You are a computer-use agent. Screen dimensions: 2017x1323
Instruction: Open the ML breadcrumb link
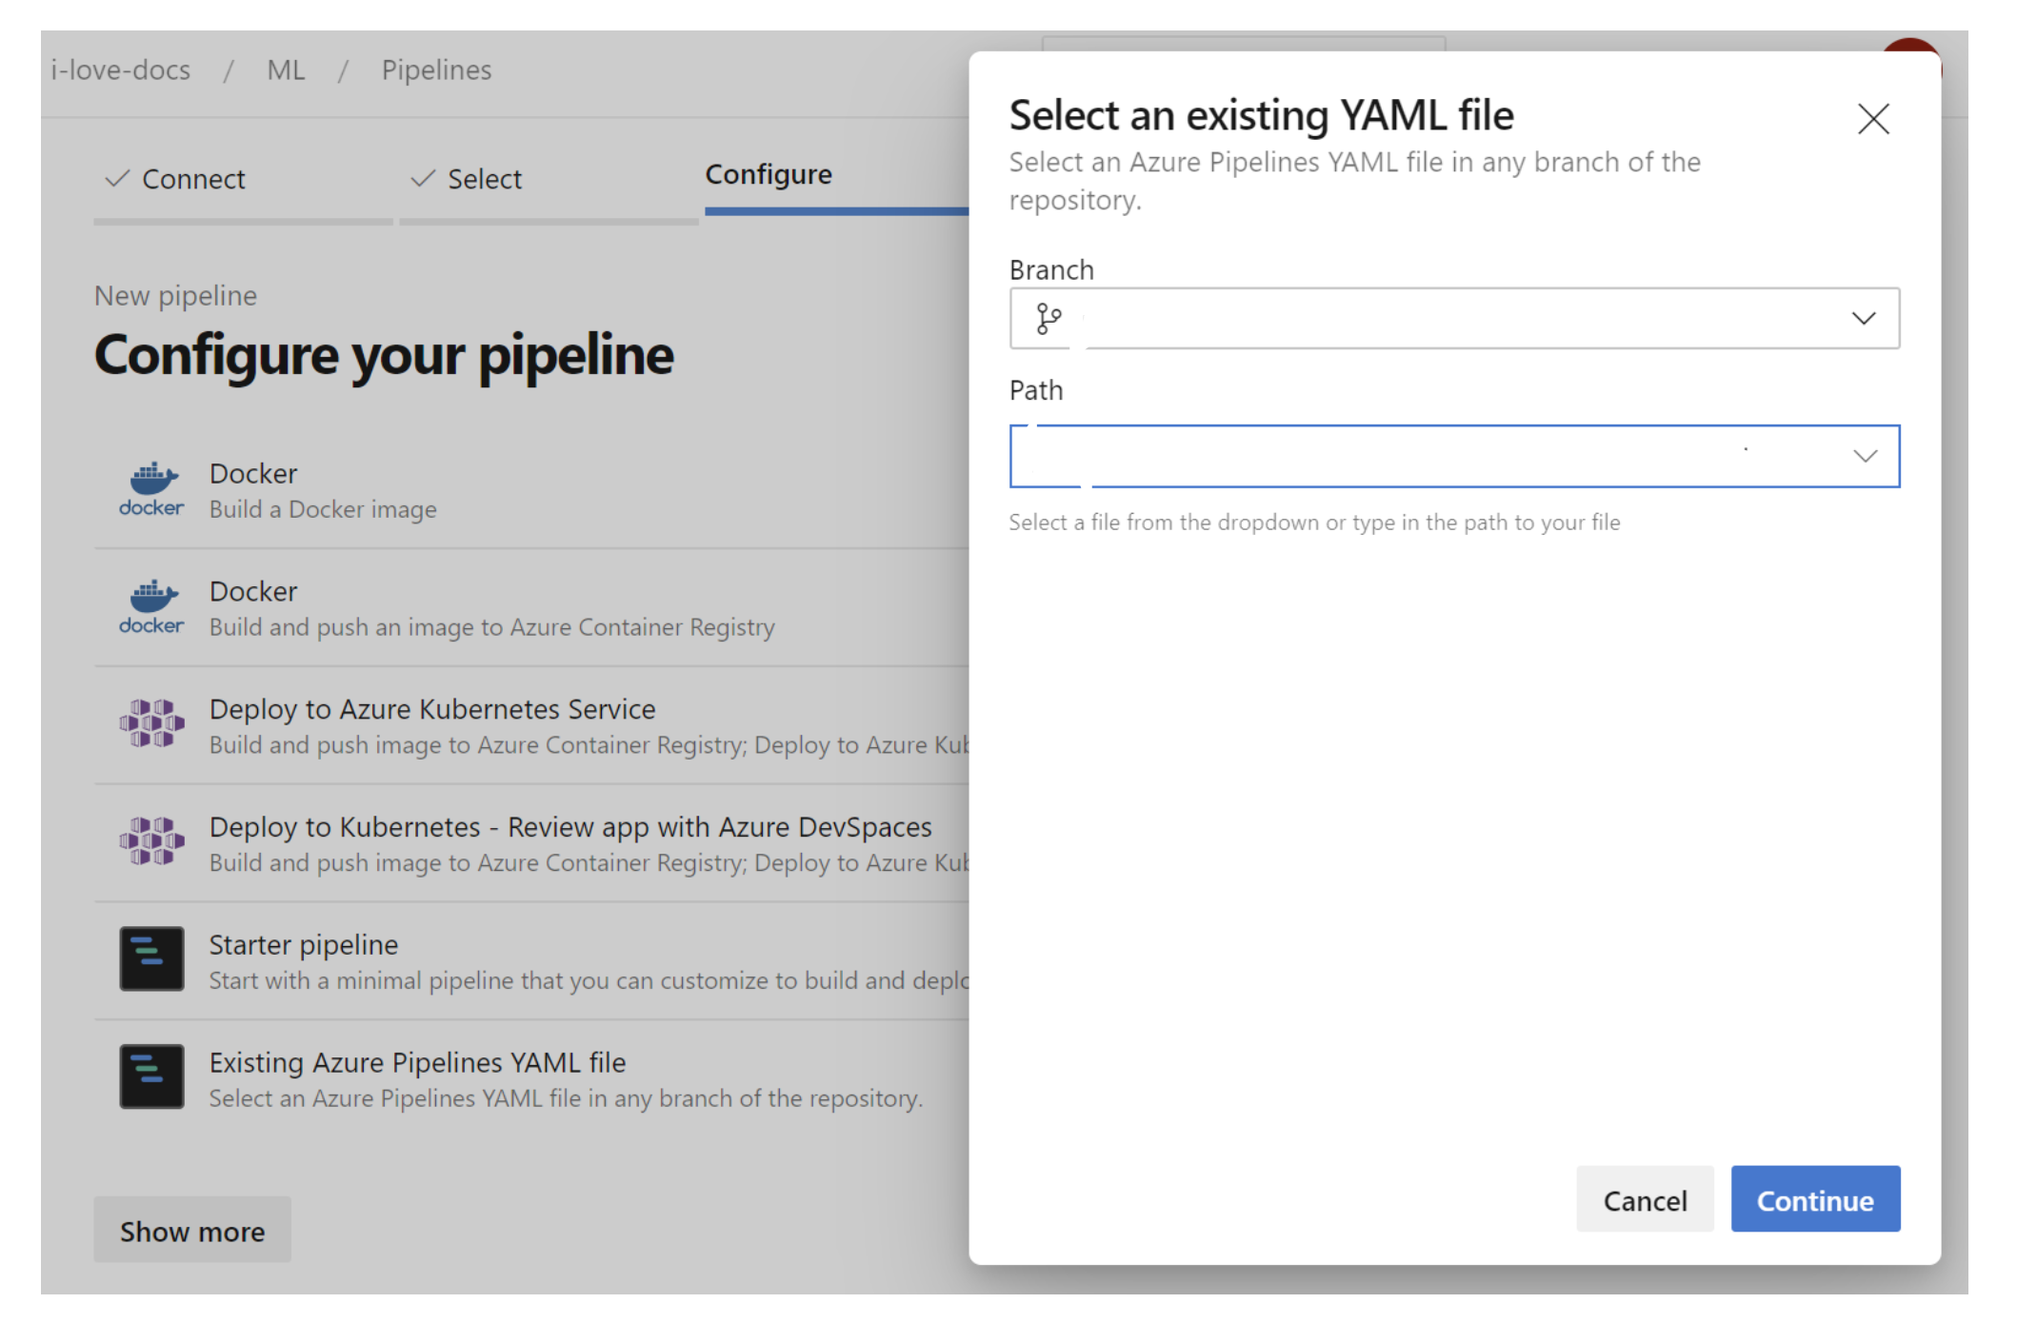pos(286,70)
